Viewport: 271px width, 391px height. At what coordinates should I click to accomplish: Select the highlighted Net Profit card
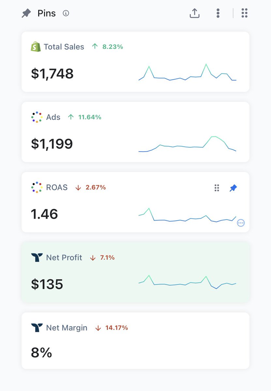pyautogui.click(x=135, y=272)
